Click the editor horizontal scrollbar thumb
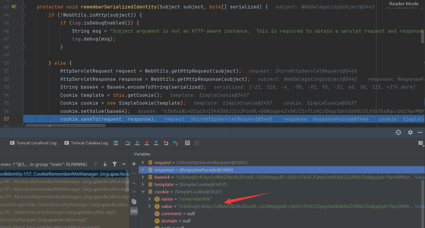425x228 pixels. tap(65, 125)
